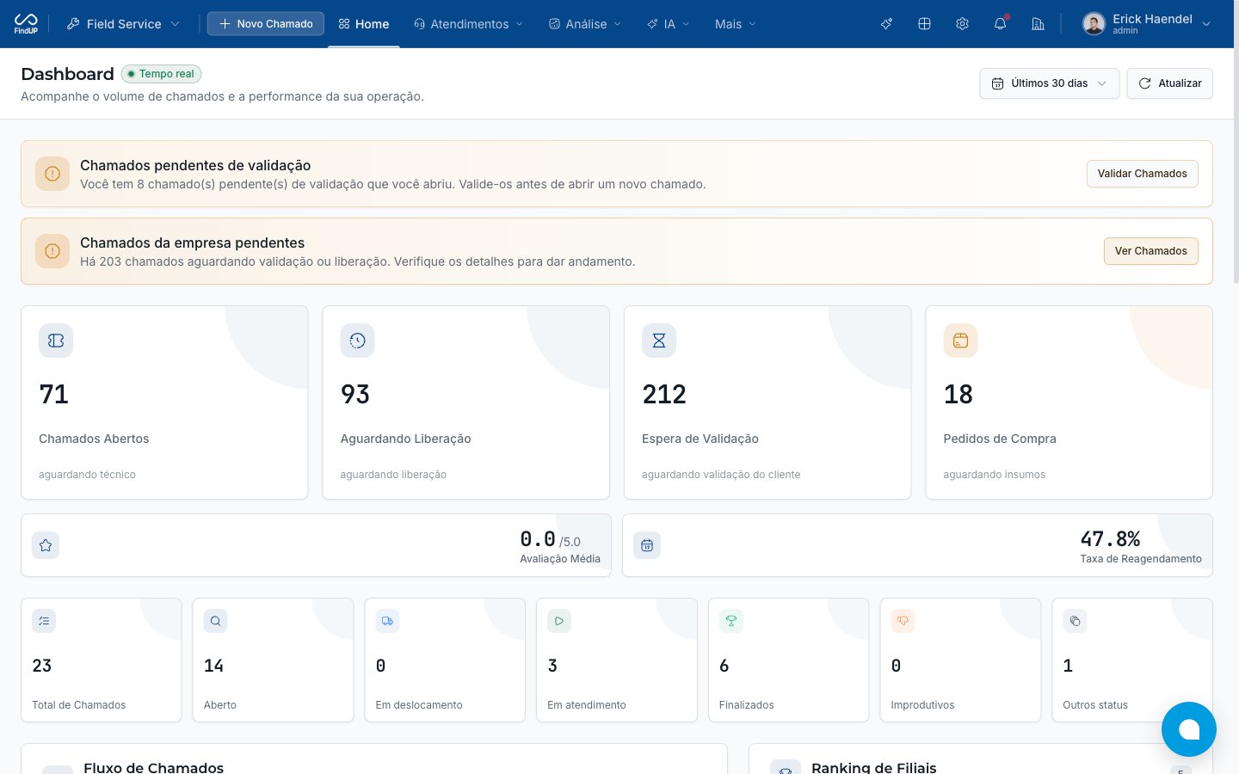Click the Ver Chamados button
Screen dimensions: 1239x774
(1150, 251)
